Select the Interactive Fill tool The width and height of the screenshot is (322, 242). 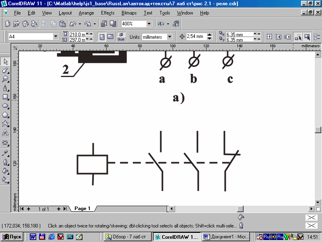tap(6, 180)
